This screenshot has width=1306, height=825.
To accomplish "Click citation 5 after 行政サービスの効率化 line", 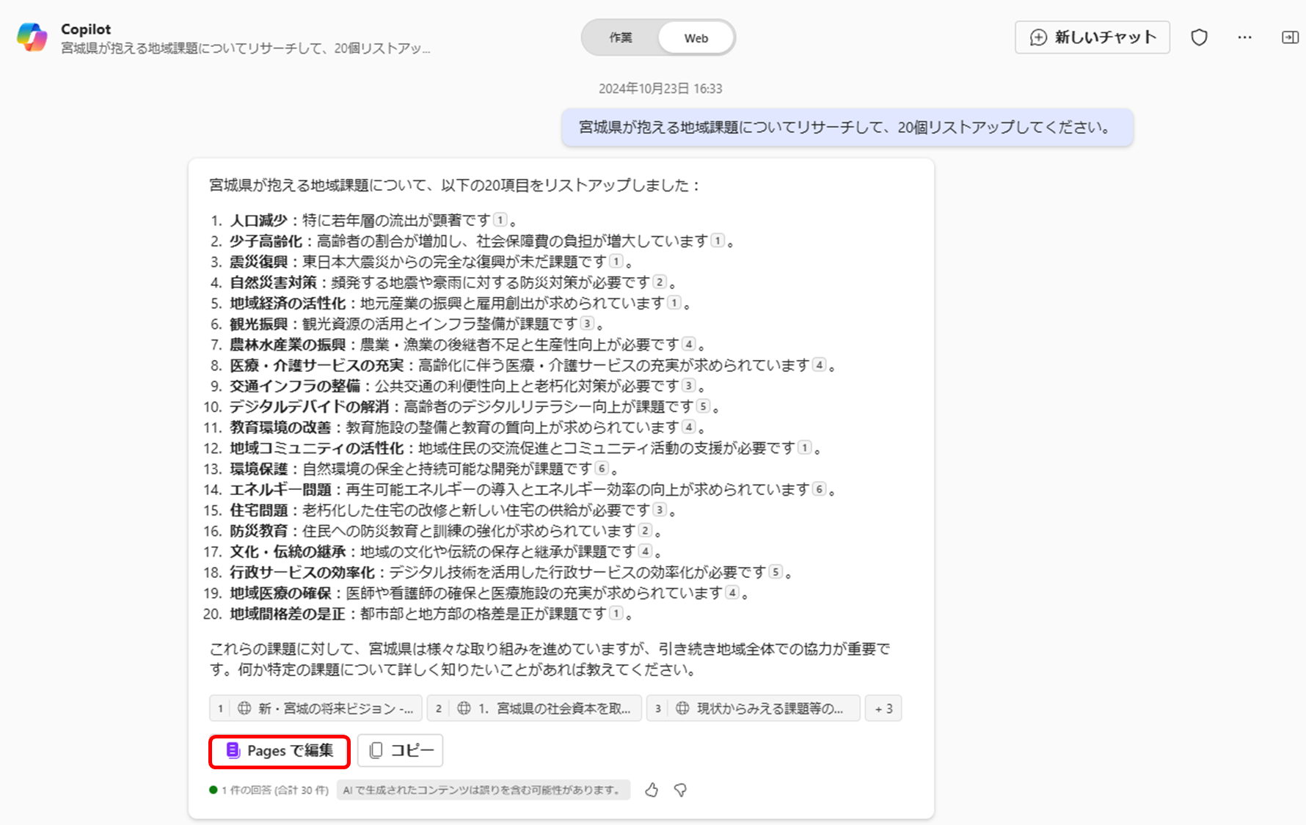I will pos(776,571).
